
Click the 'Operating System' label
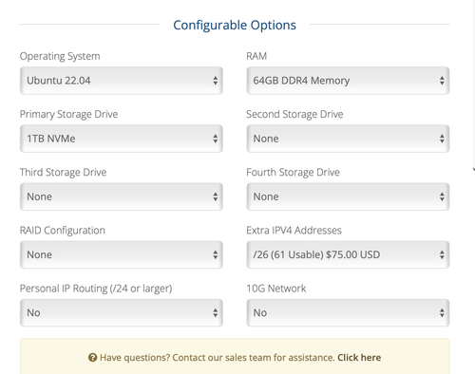coord(60,56)
